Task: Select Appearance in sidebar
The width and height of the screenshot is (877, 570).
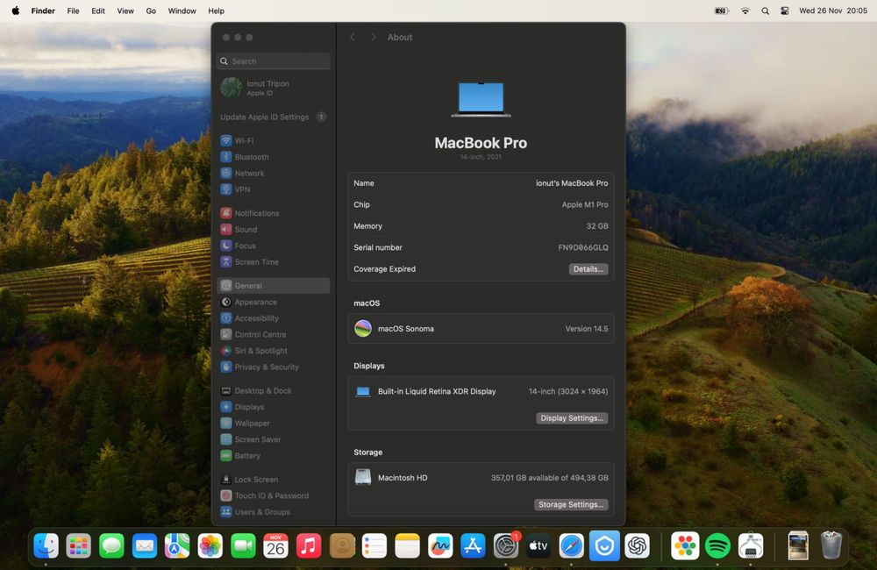Action: [x=273, y=302]
